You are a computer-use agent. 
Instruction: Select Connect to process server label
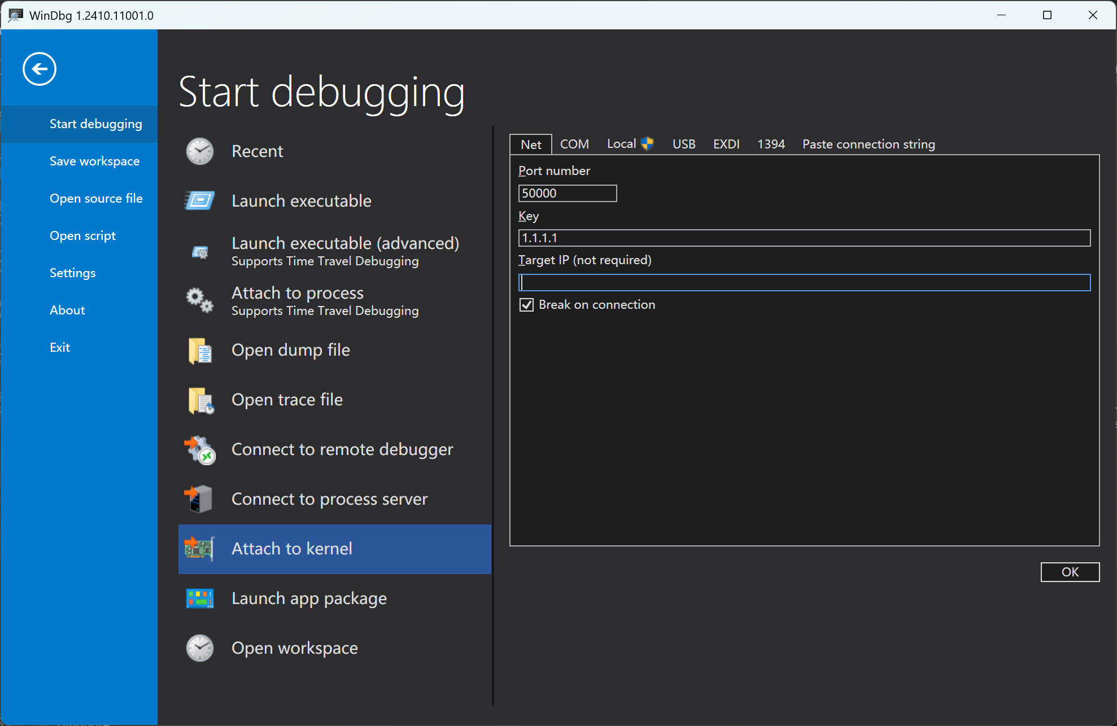pos(330,499)
